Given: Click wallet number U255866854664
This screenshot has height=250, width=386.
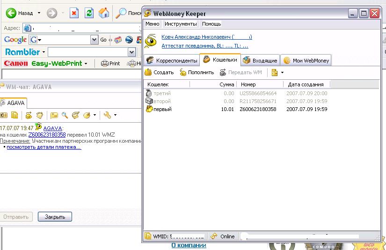Looking at the screenshot, I should tap(258, 93).
